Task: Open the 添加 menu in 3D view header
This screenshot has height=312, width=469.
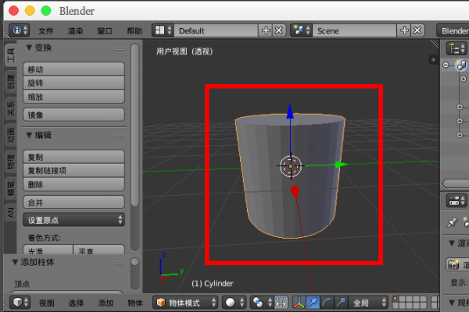Action: [x=106, y=303]
